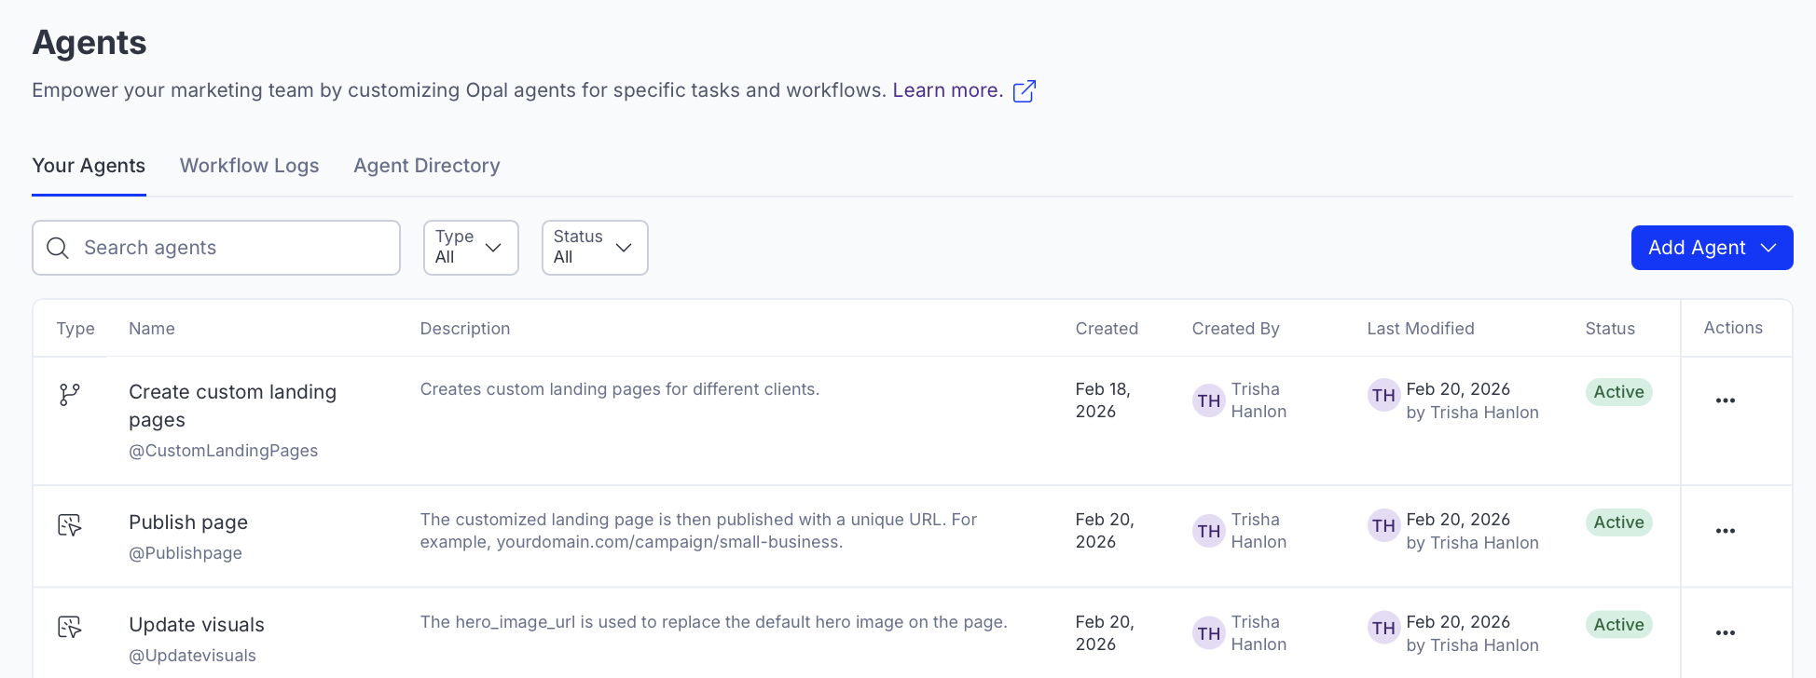The height and width of the screenshot is (678, 1816).
Task: Expand the Status filter dropdown
Action: (x=594, y=248)
